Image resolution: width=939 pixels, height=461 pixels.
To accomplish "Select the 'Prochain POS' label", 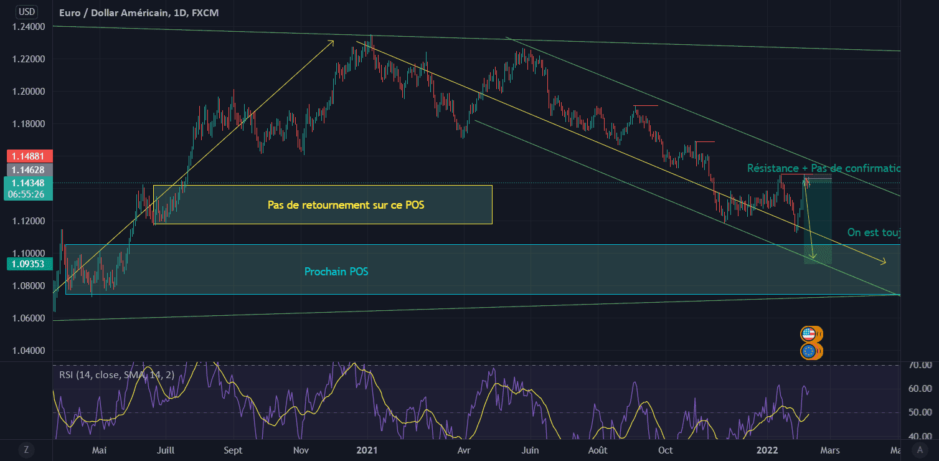I will click(x=336, y=272).
